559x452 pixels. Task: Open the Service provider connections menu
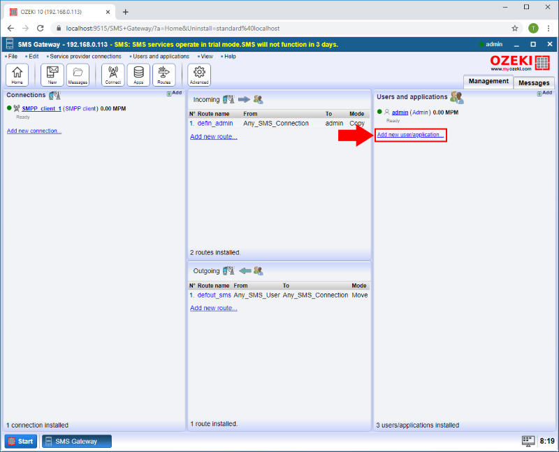click(84, 57)
